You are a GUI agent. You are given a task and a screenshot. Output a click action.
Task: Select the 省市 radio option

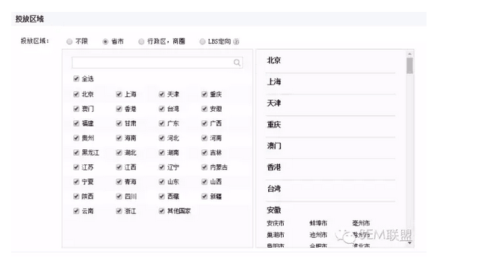coord(105,42)
